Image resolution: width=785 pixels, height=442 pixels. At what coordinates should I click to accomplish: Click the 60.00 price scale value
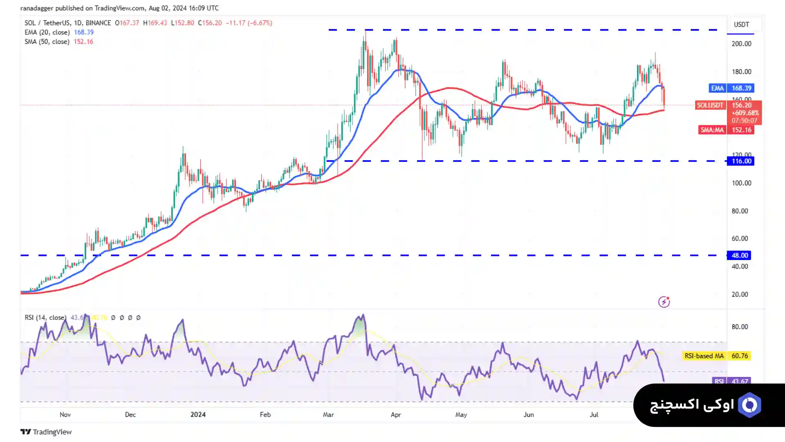click(740, 238)
